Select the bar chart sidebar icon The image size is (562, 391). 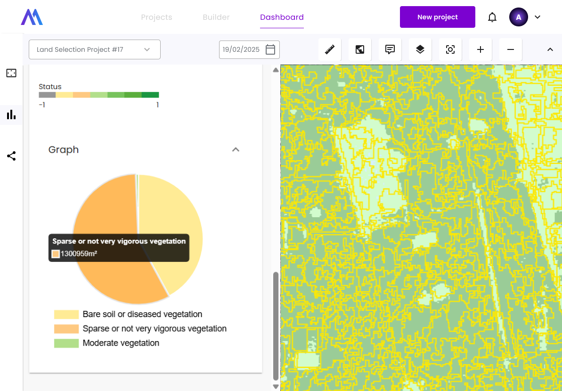(11, 114)
